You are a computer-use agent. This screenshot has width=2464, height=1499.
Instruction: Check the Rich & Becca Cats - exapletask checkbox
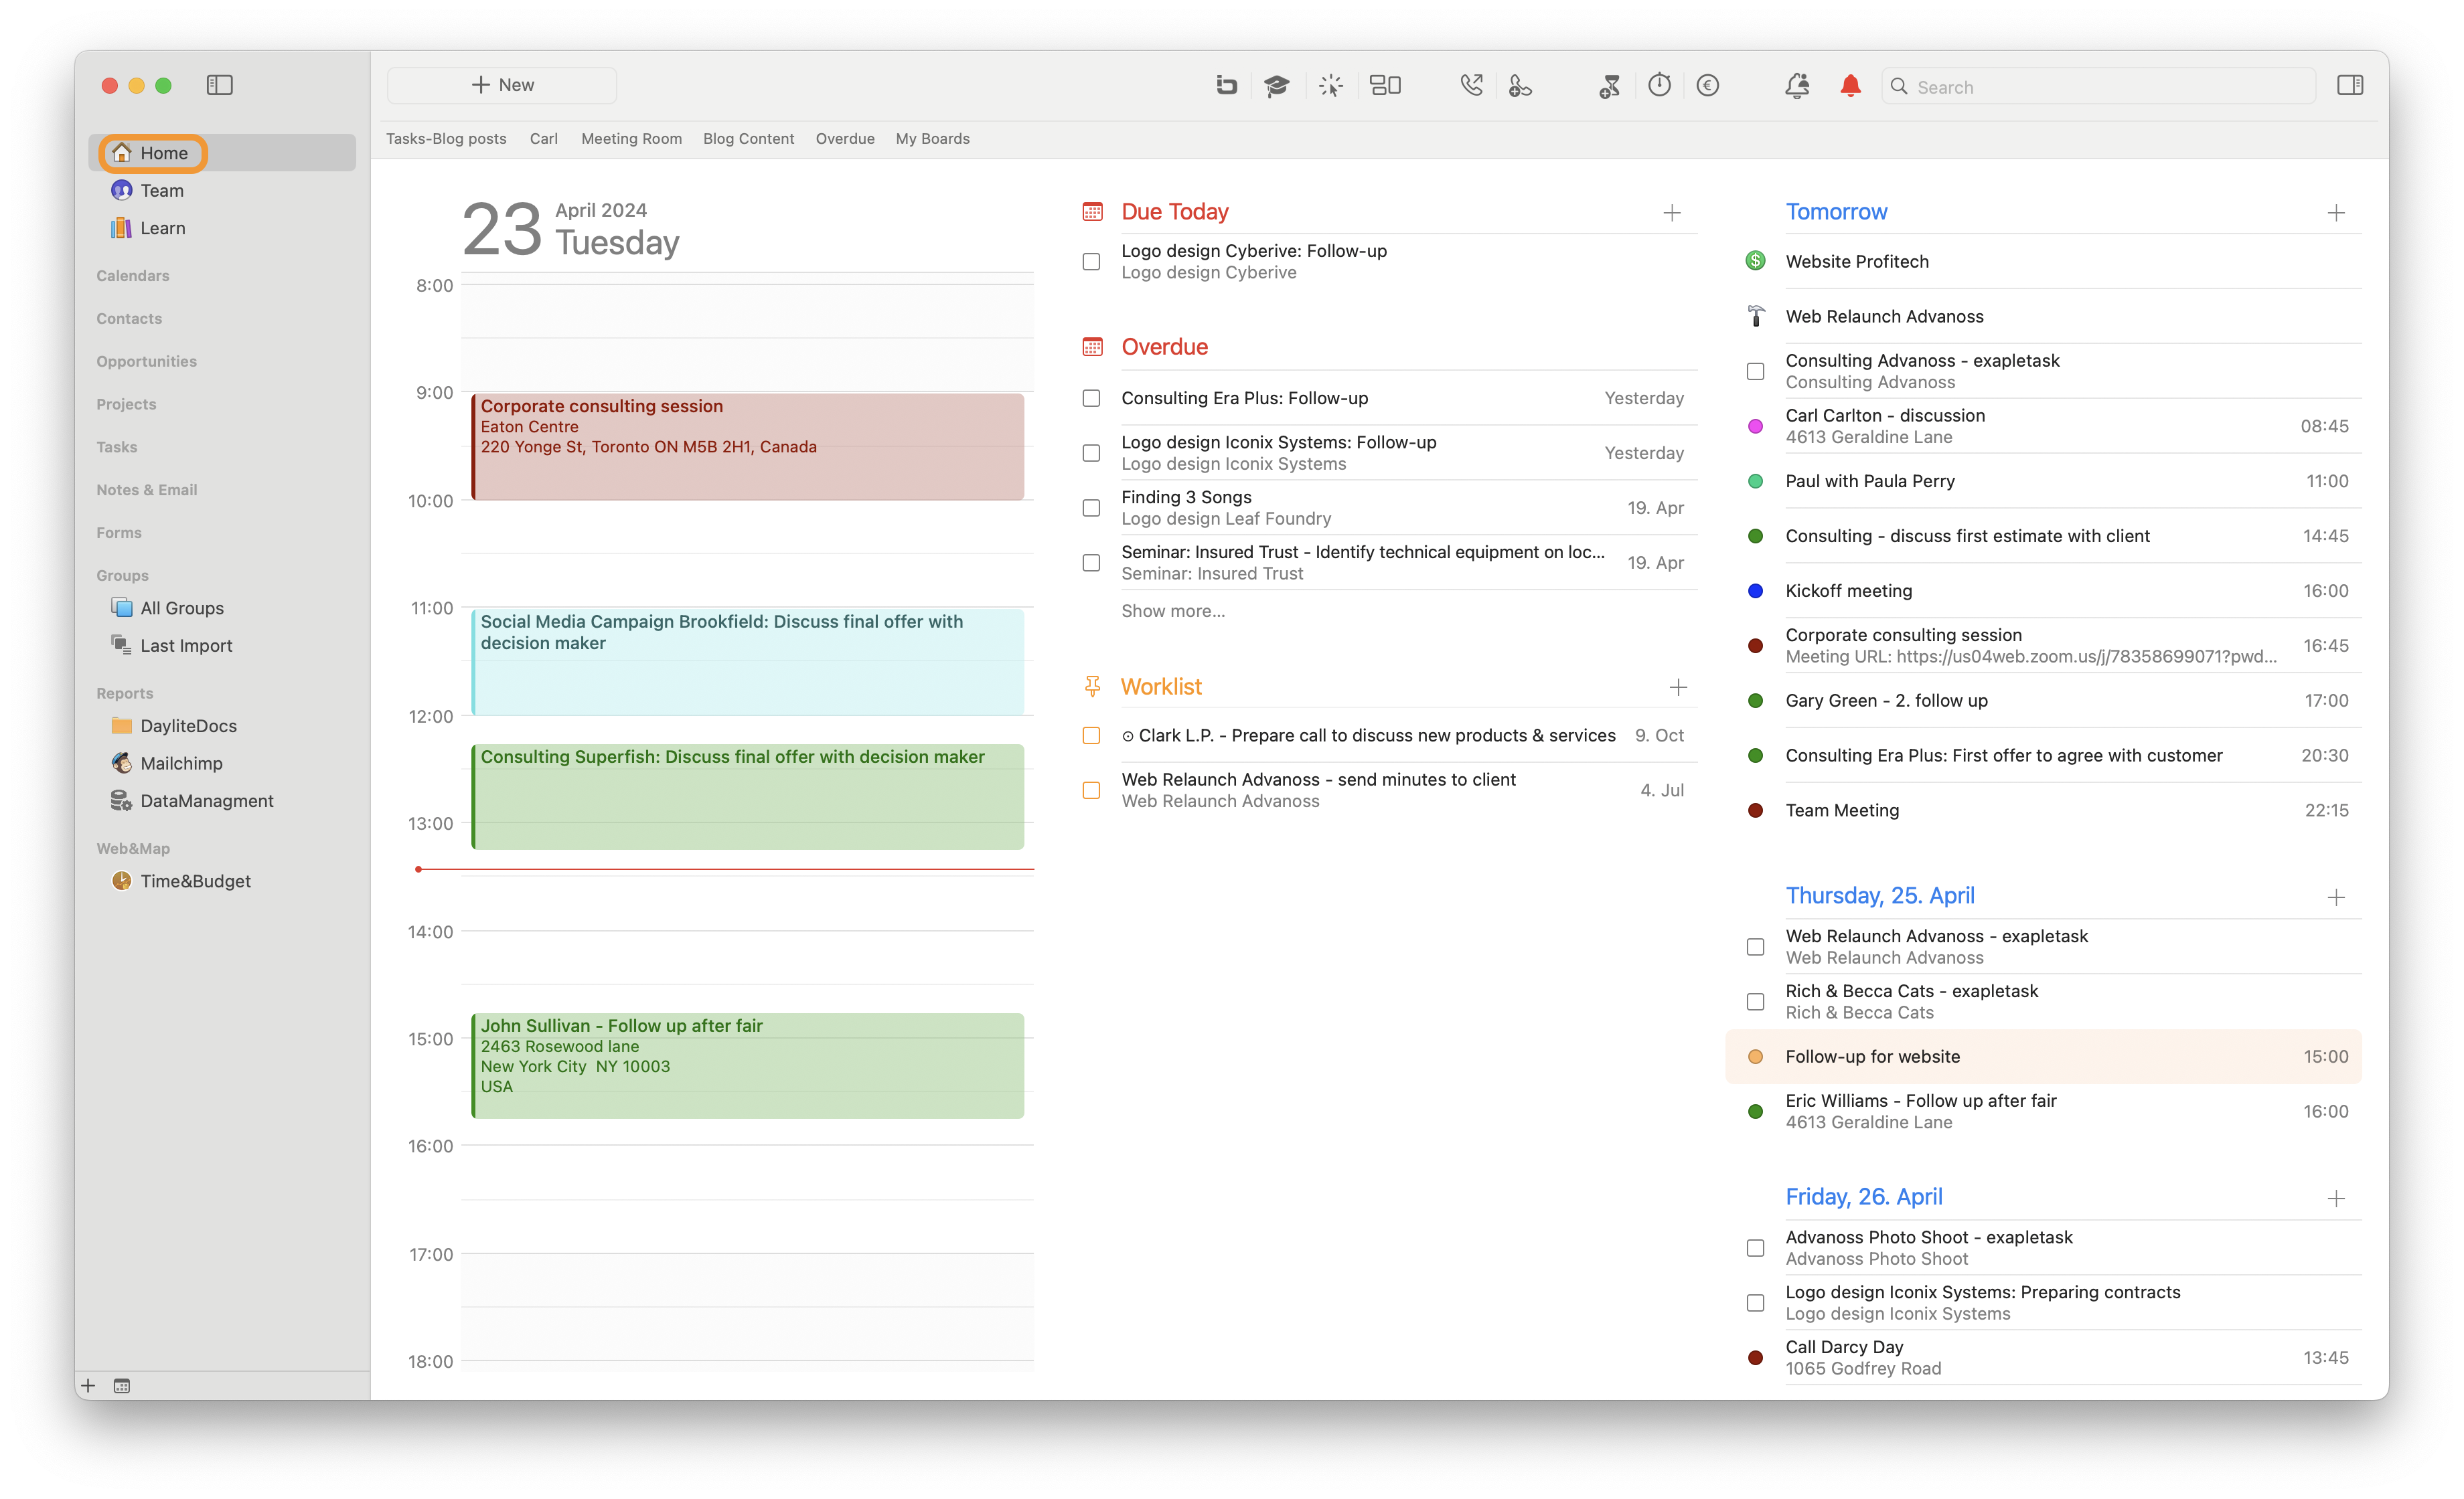coord(1756,1002)
